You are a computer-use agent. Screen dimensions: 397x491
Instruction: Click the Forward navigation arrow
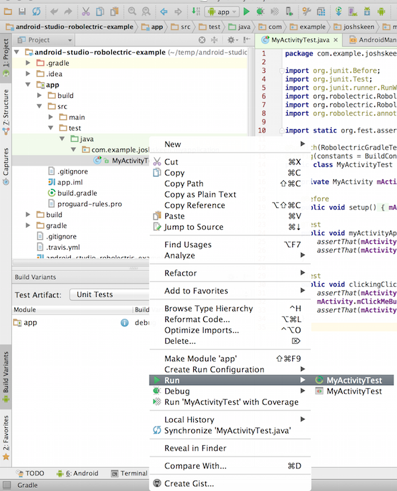coord(178,12)
